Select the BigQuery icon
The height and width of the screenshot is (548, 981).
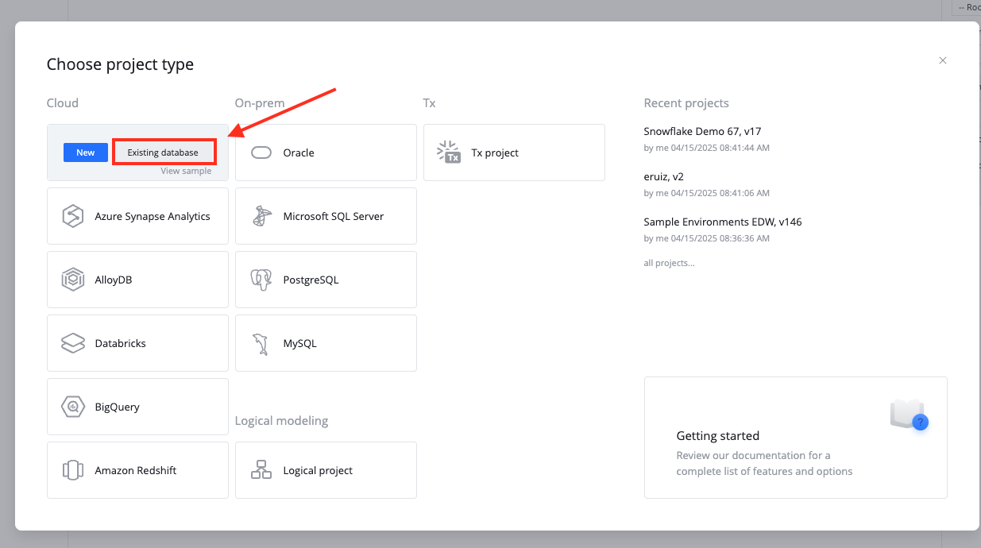72,407
